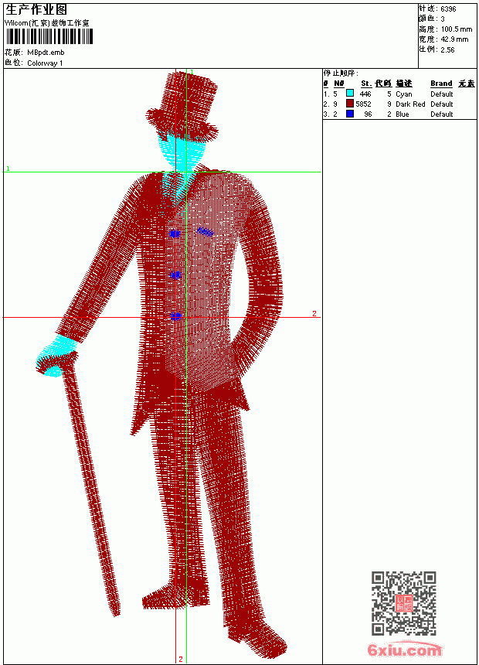Click the 6xiu.com watermark logo

[404, 649]
